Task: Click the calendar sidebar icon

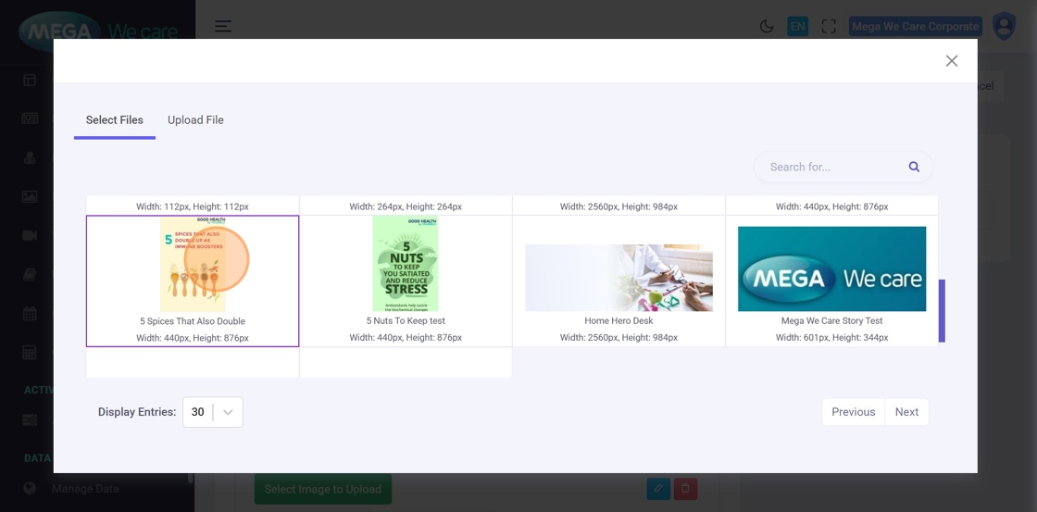Action: 30,313
